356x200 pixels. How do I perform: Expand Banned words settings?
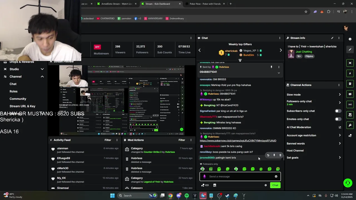point(340,144)
